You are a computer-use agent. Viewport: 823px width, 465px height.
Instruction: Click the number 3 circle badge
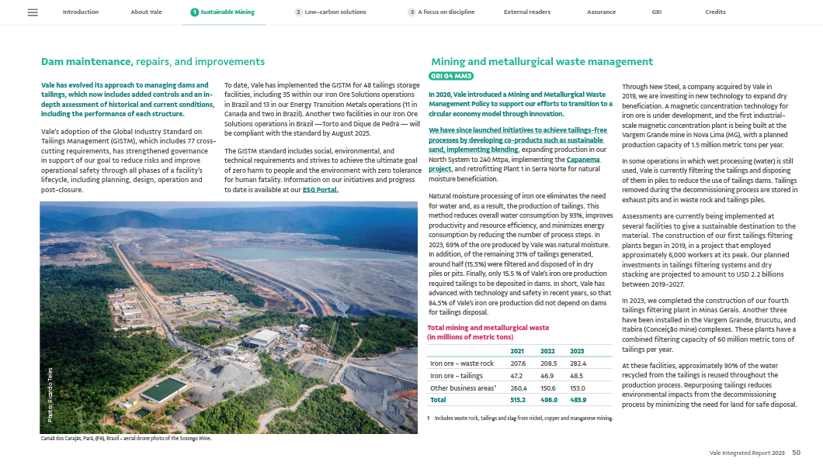click(411, 12)
